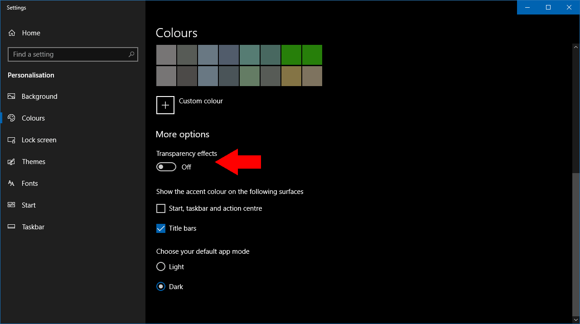Click the scrollbar down arrow
The width and height of the screenshot is (580, 324).
[576, 319]
